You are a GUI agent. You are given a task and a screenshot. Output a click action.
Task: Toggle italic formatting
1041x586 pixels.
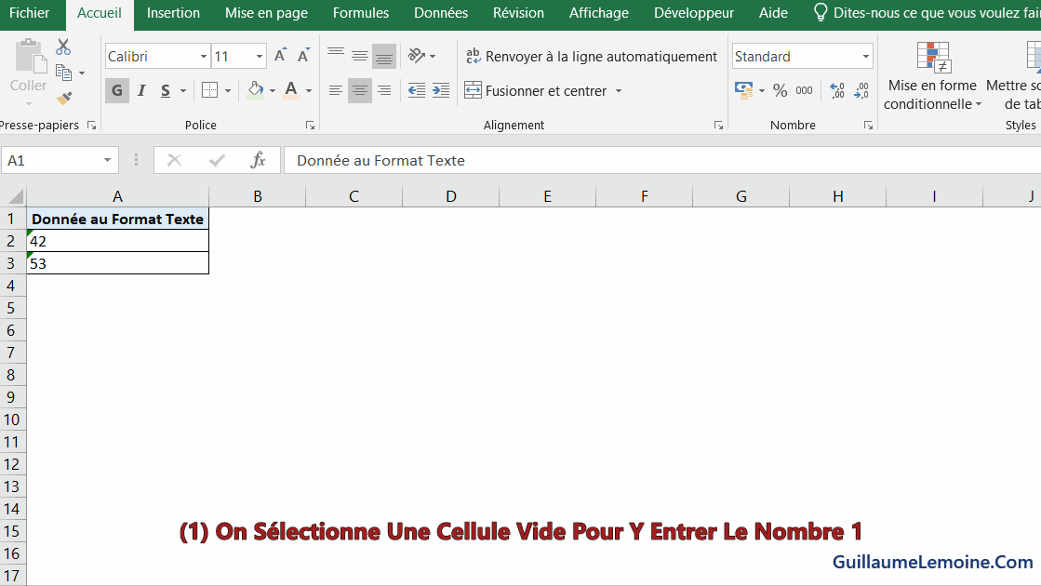click(x=140, y=90)
